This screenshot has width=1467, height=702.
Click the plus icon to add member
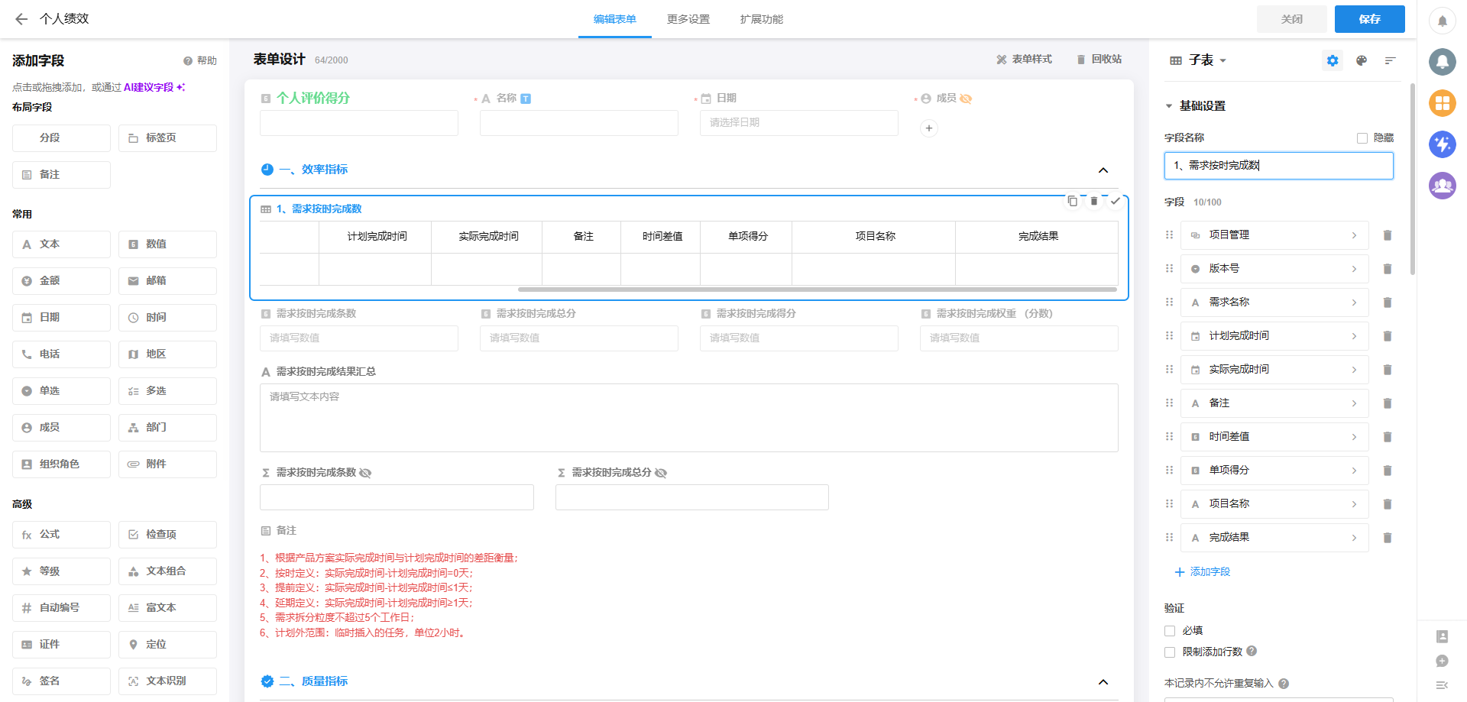[928, 128]
